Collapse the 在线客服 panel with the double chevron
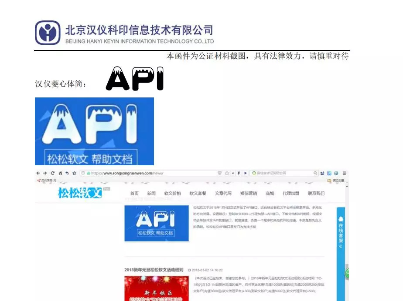This screenshot has height=301, width=403. pos(341,246)
